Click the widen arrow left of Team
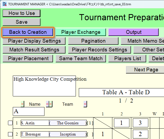 click(x=51, y=104)
